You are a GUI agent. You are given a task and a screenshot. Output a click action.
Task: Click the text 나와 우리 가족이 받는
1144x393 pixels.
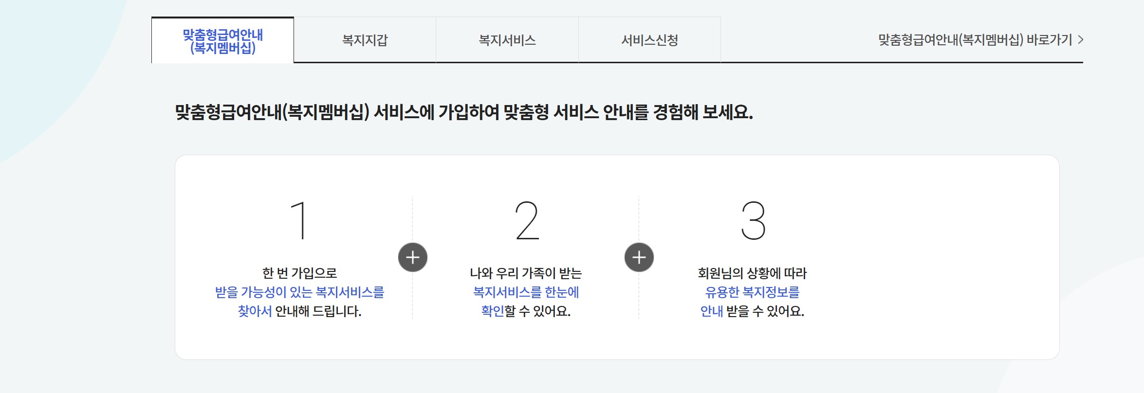(526, 273)
